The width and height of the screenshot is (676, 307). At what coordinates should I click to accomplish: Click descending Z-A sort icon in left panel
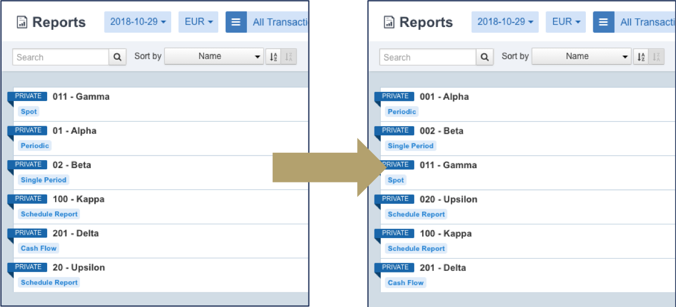289,57
